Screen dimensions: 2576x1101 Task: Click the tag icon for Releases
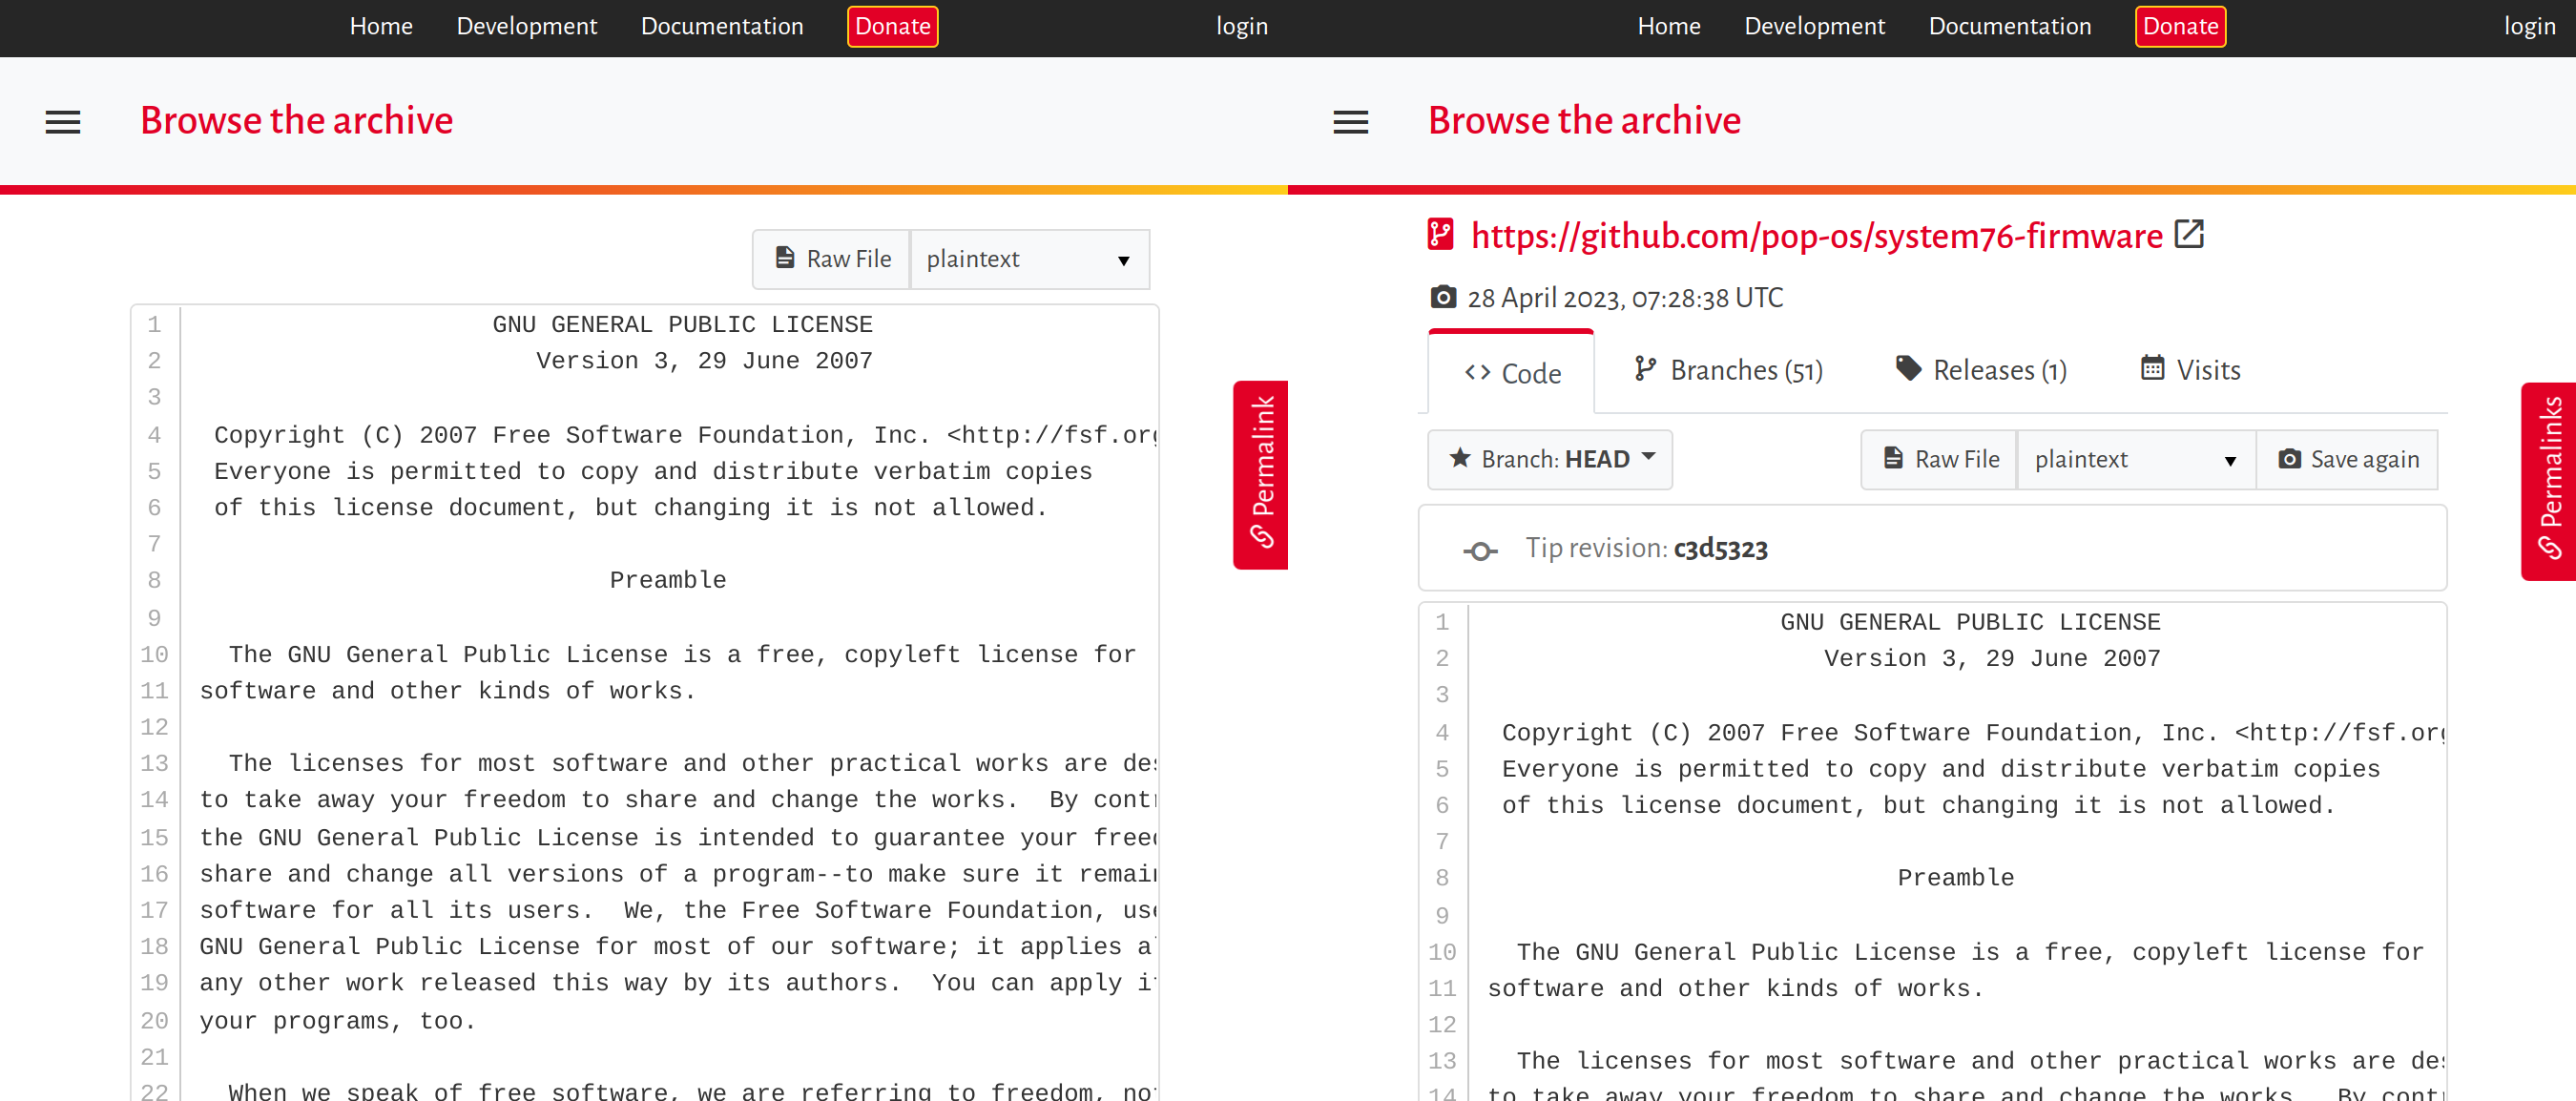point(1909,368)
